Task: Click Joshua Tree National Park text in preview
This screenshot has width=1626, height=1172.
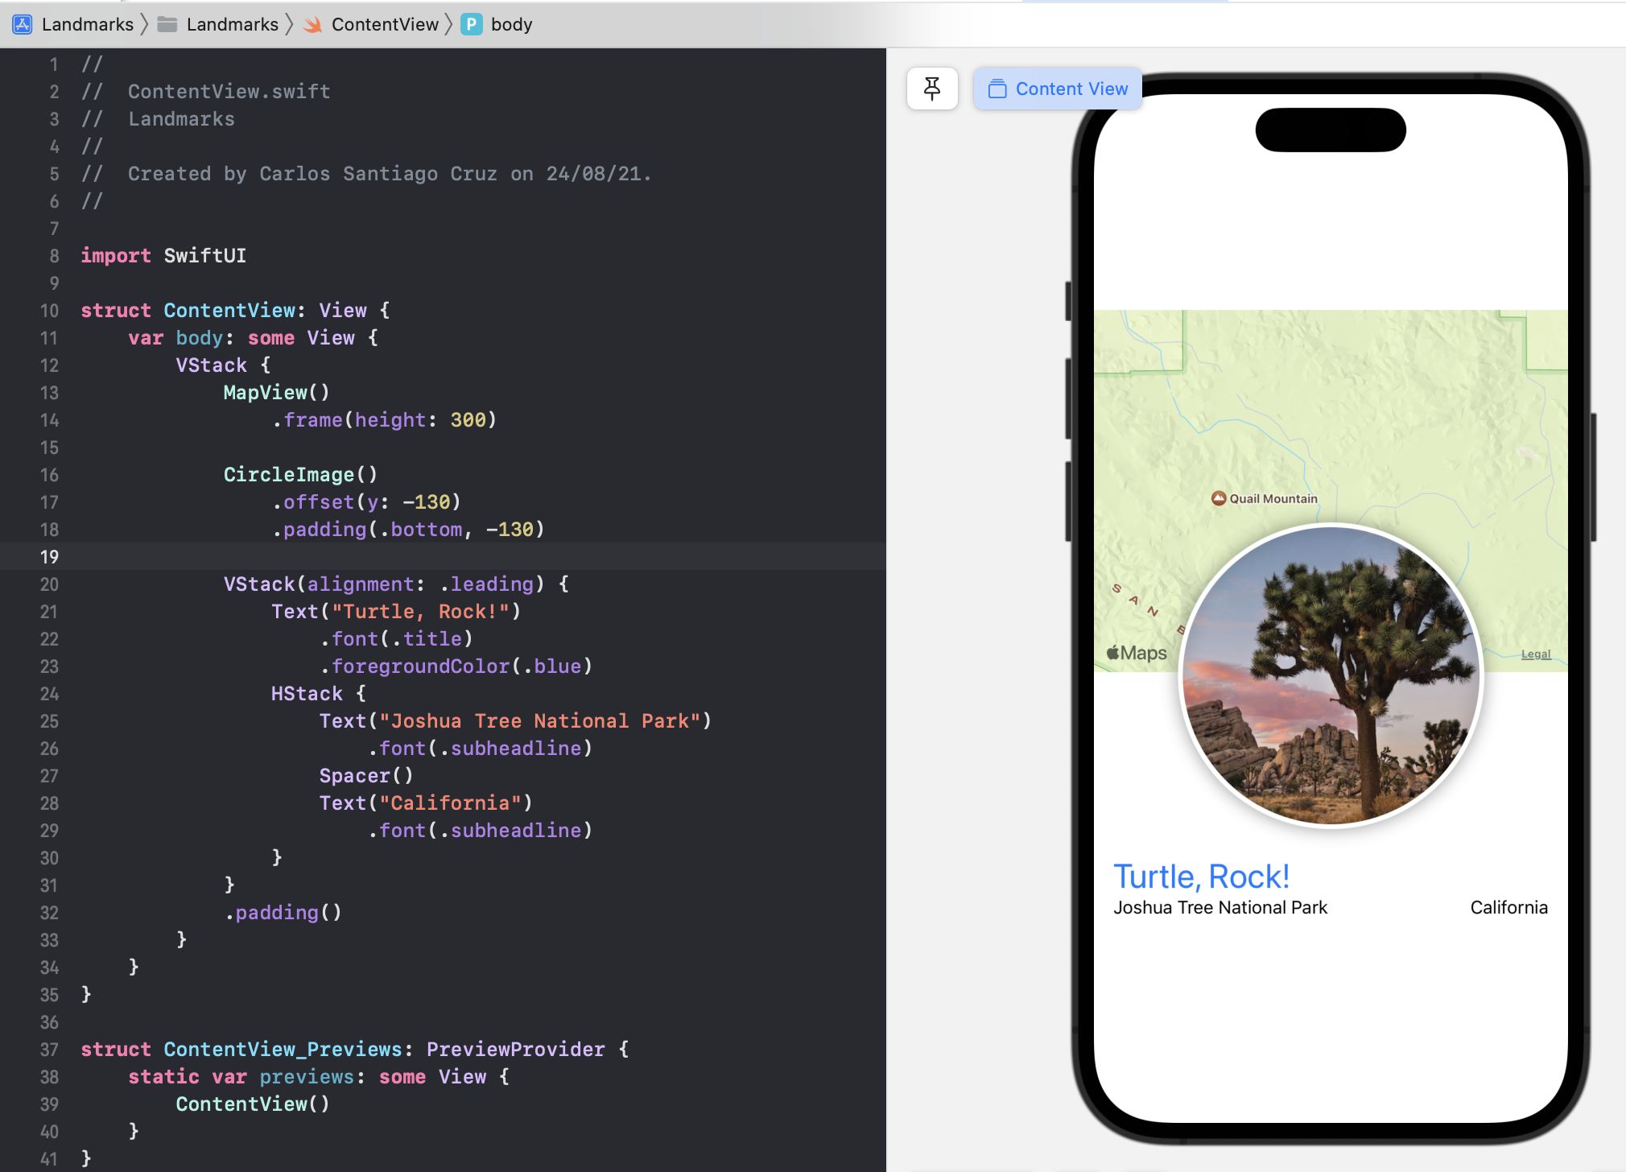Action: click(1219, 907)
